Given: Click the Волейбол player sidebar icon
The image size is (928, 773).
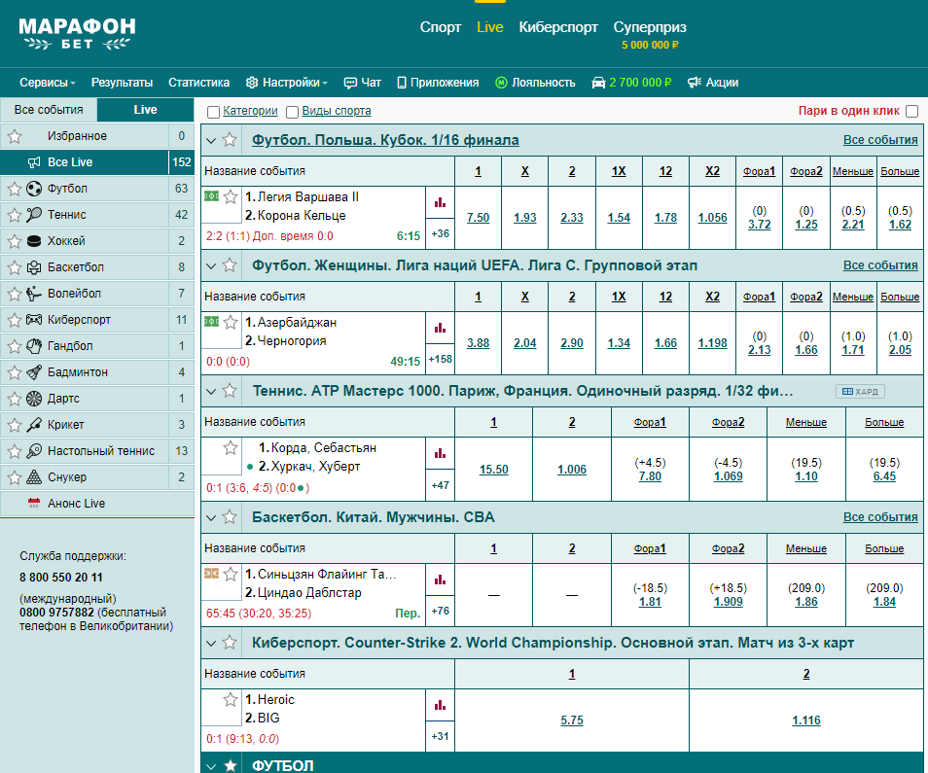Looking at the screenshot, I should click(34, 294).
